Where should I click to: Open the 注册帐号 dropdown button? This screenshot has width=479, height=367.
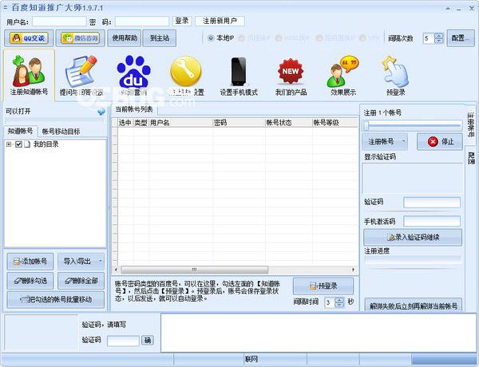click(x=385, y=142)
